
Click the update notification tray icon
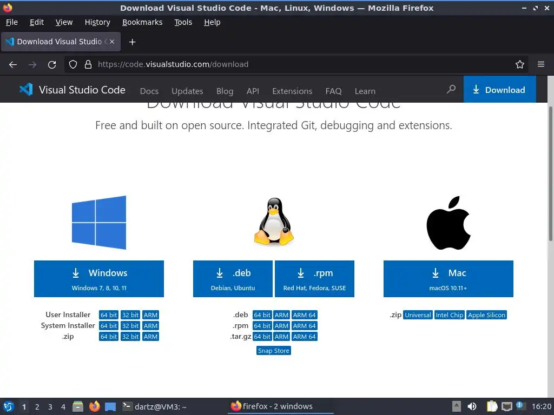click(520, 405)
